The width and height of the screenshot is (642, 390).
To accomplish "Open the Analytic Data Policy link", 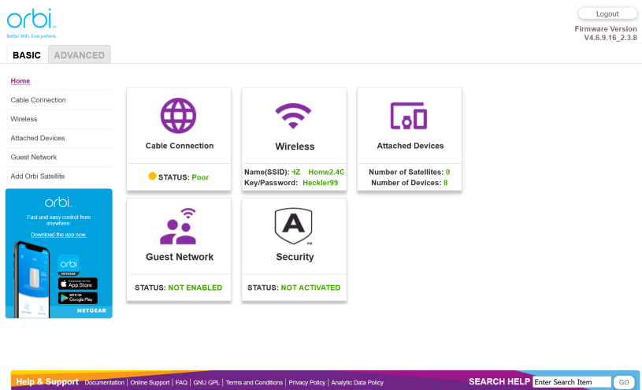I will coord(358,382).
